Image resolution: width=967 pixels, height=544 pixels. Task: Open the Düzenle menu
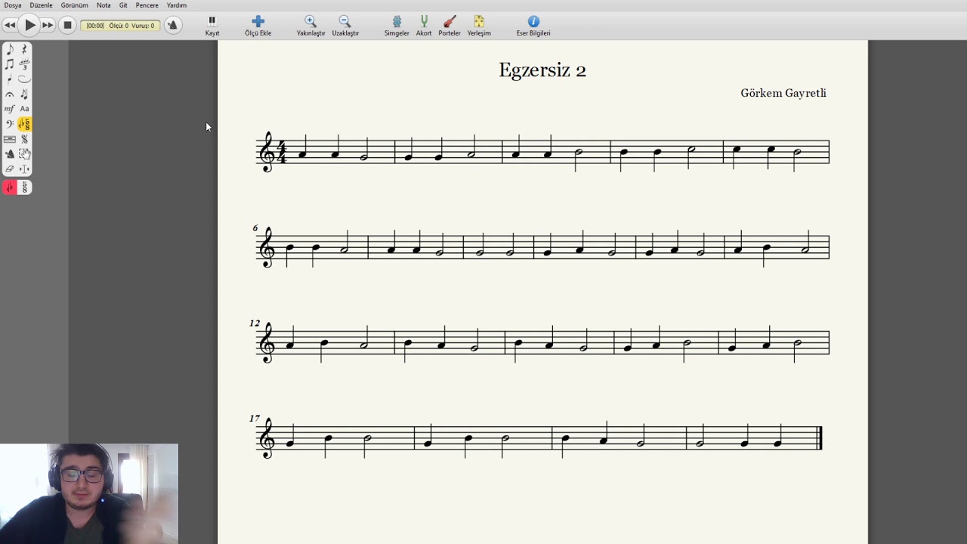(41, 5)
